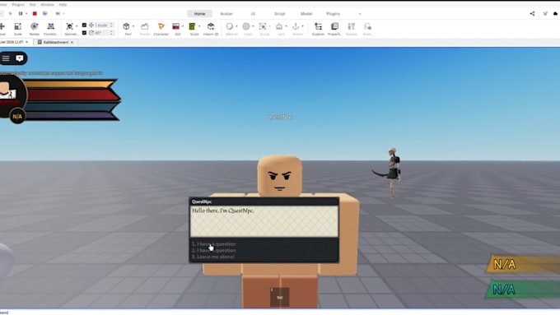This screenshot has height=315, width=560.
Task: Click the green N/A button
Action: click(523, 290)
